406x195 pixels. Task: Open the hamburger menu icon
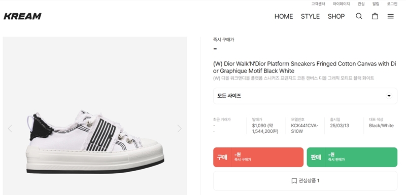coord(390,16)
